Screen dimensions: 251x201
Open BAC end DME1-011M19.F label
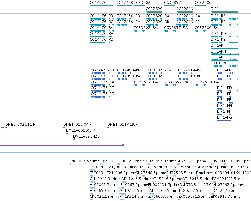[x=122, y=125]
